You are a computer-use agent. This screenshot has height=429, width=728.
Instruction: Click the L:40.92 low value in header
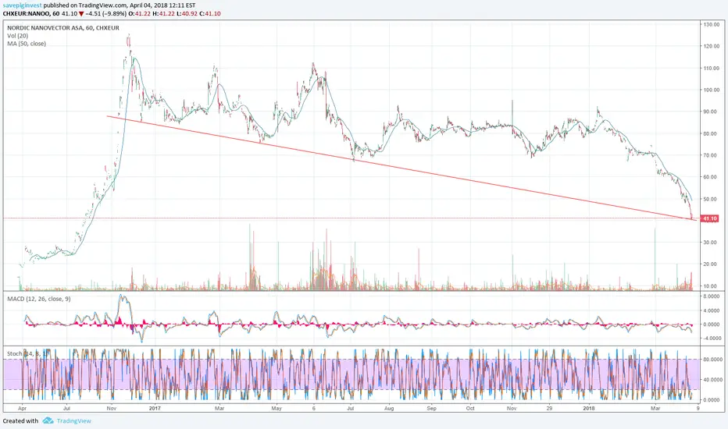coord(187,14)
